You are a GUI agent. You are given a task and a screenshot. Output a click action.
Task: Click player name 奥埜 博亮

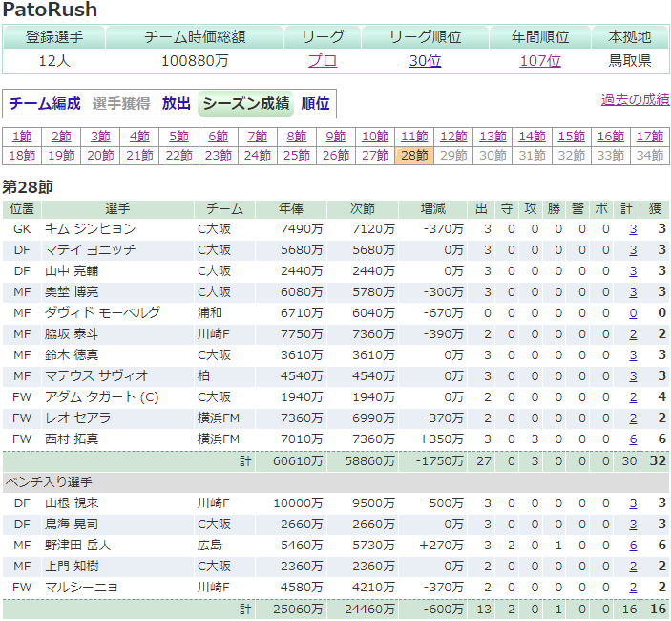click(x=72, y=292)
